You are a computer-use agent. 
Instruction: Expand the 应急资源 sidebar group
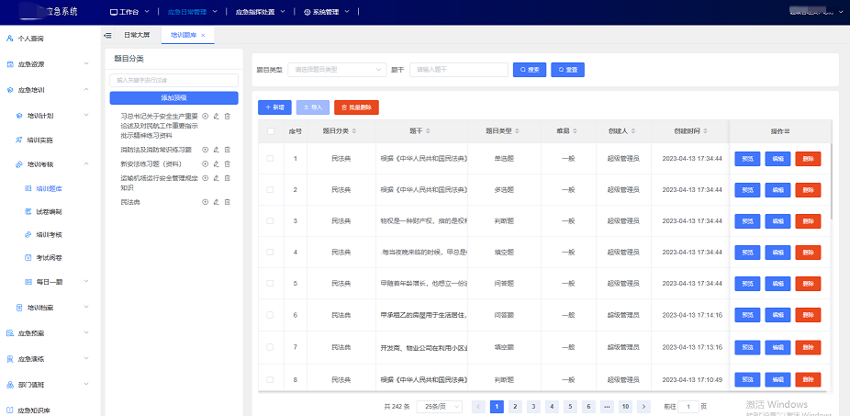click(86, 64)
